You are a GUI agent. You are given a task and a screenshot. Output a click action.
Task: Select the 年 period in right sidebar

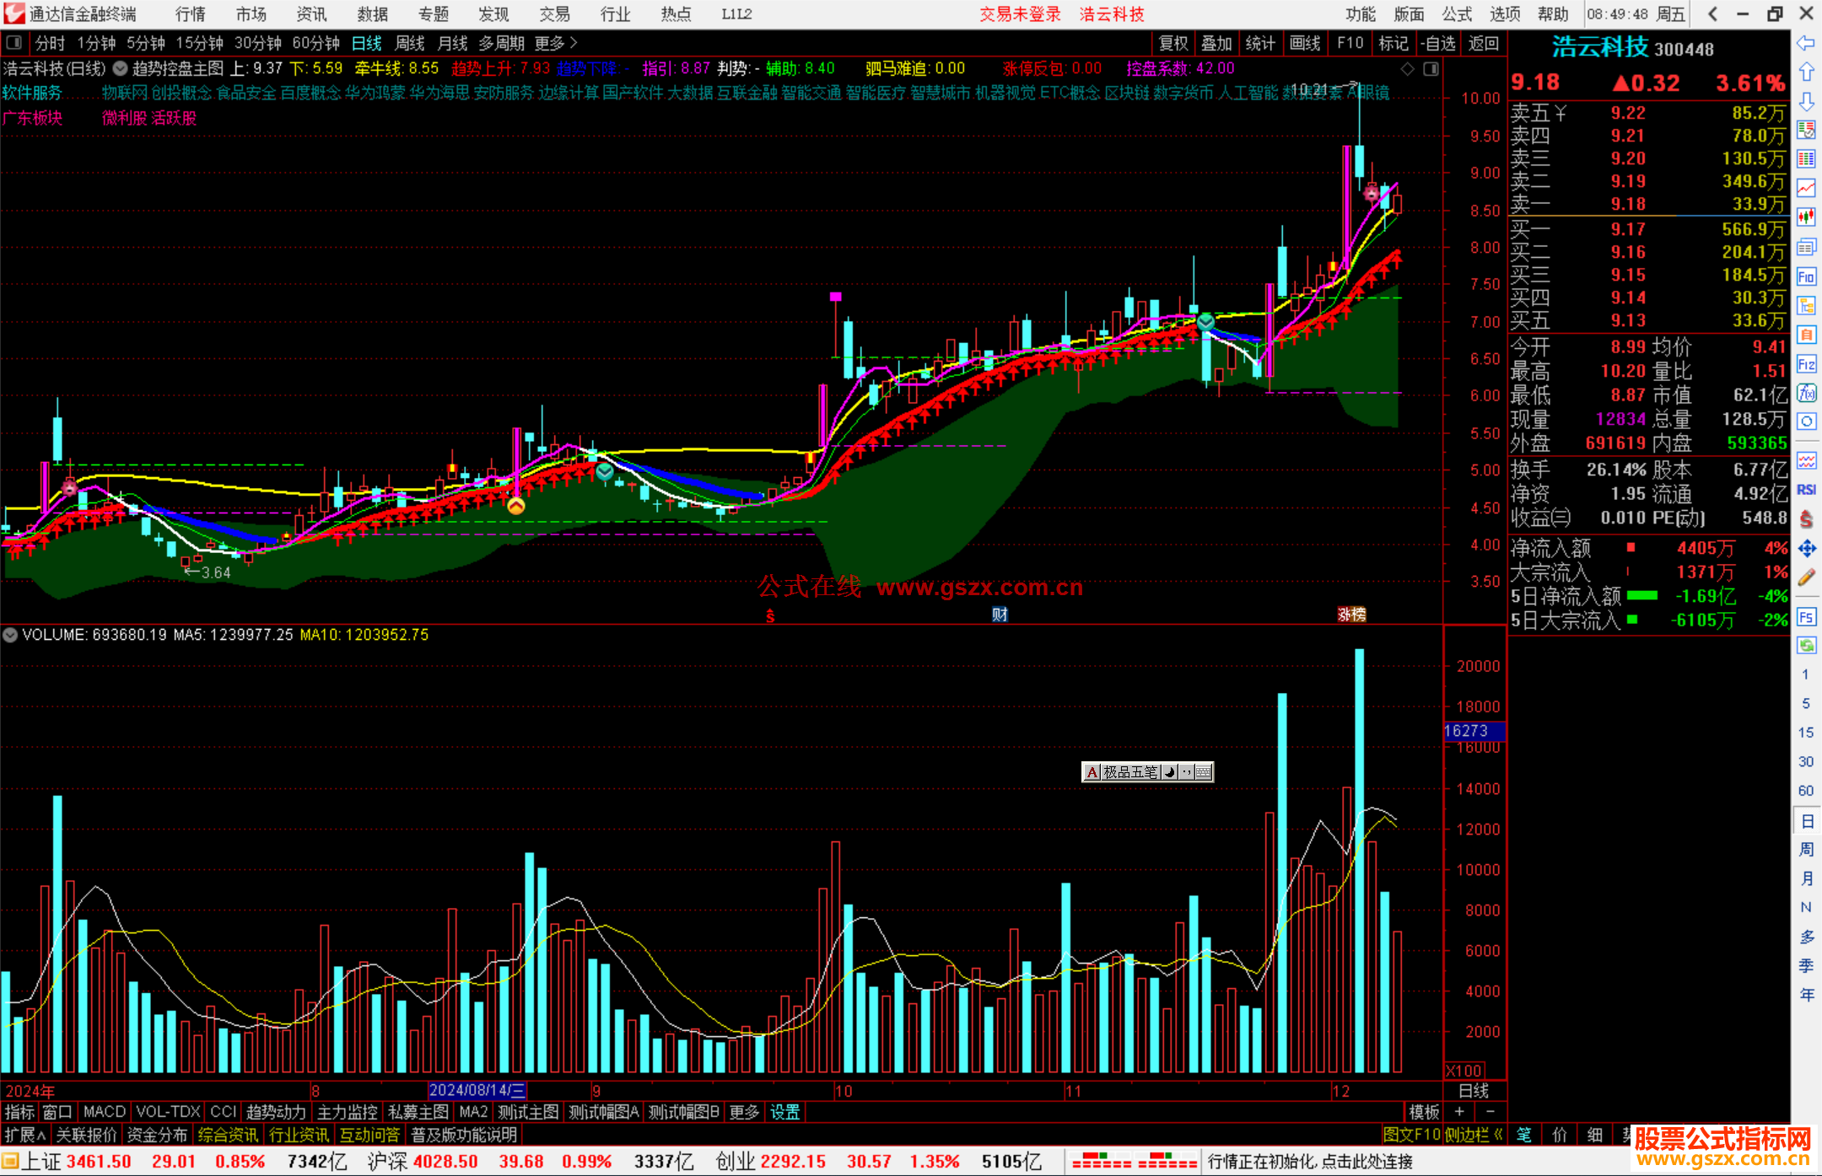(x=1806, y=995)
